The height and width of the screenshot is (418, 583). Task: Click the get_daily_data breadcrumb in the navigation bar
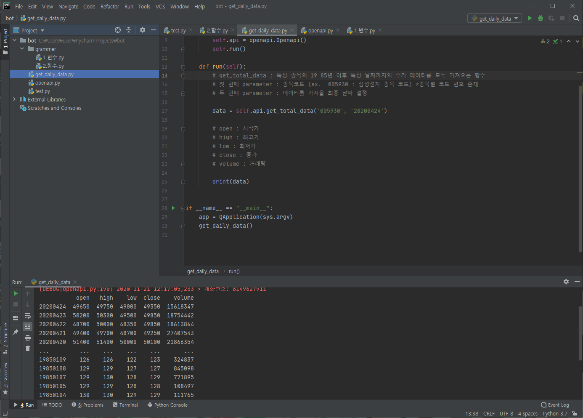coord(43,18)
